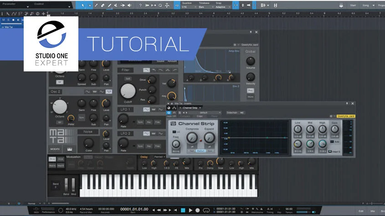385x216 pixels.
Task: Select the FX A tab
Action: [x=52, y=159]
